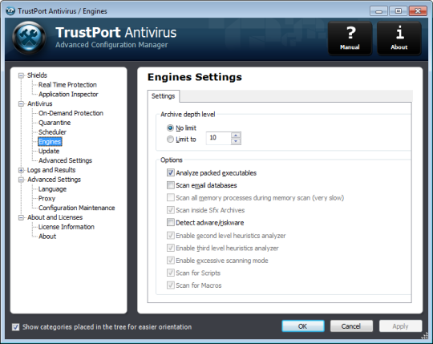Open Real Time Protection settings

67,85
